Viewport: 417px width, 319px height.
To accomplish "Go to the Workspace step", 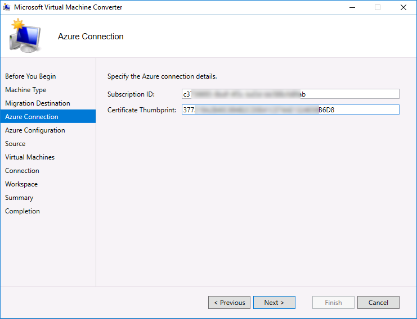I will (x=21, y=184).
